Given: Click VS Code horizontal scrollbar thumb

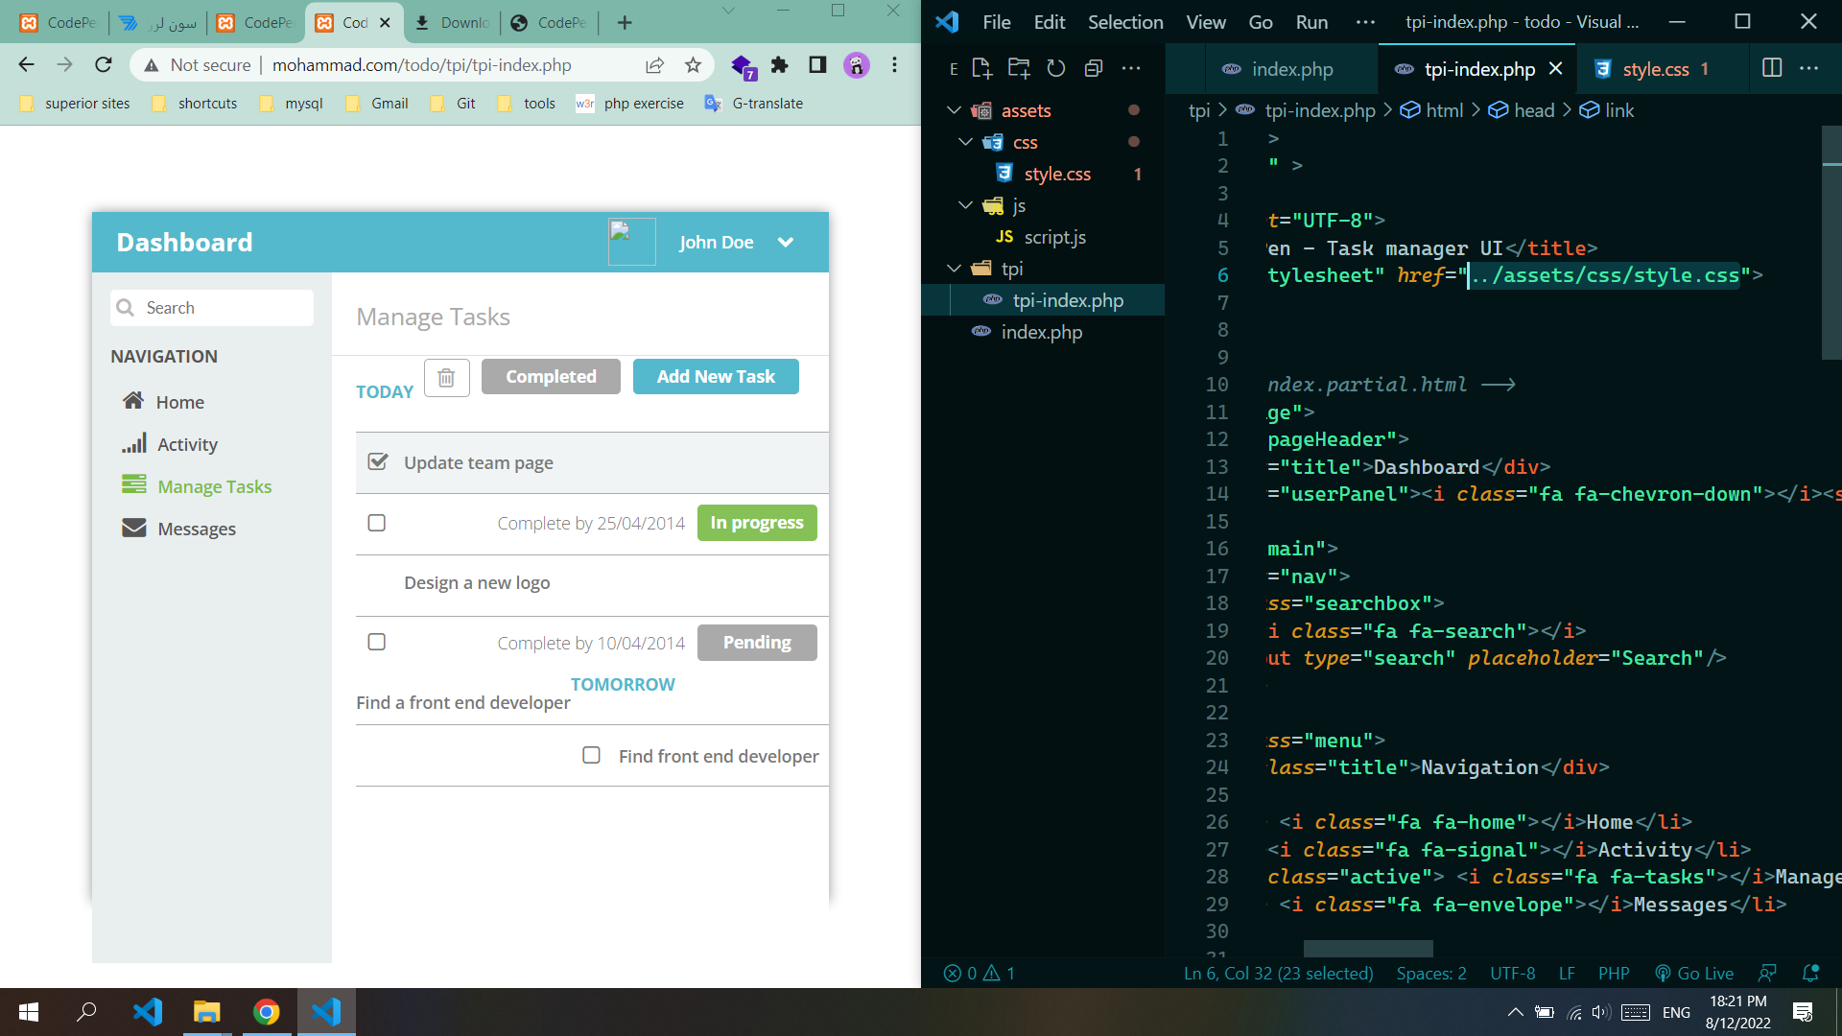Looking at the screenshot, I should coord(1368,948).
